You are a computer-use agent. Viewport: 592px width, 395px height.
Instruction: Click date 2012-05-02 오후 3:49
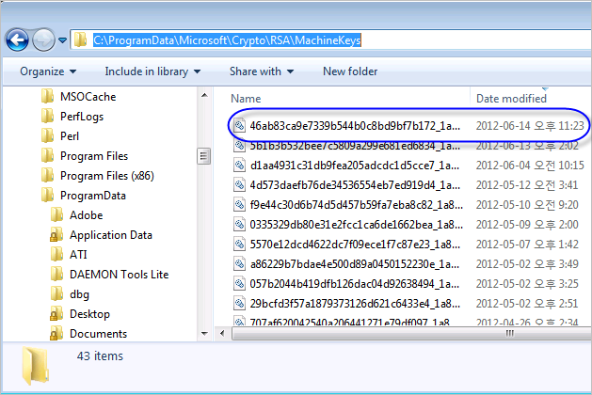click(527, 264)
